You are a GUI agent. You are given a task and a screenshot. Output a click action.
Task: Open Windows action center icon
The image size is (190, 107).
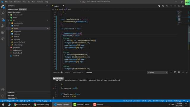(x=186, y=104)
